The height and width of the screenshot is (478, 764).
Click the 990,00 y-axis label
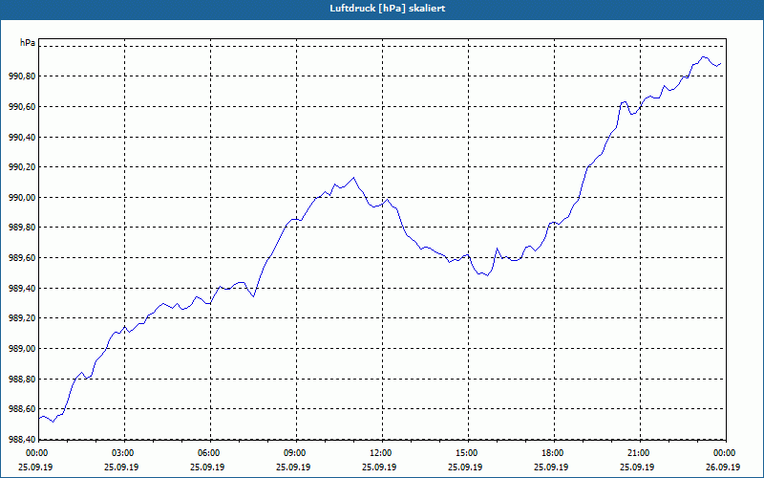pyautogui.click(x=22, y=198)
